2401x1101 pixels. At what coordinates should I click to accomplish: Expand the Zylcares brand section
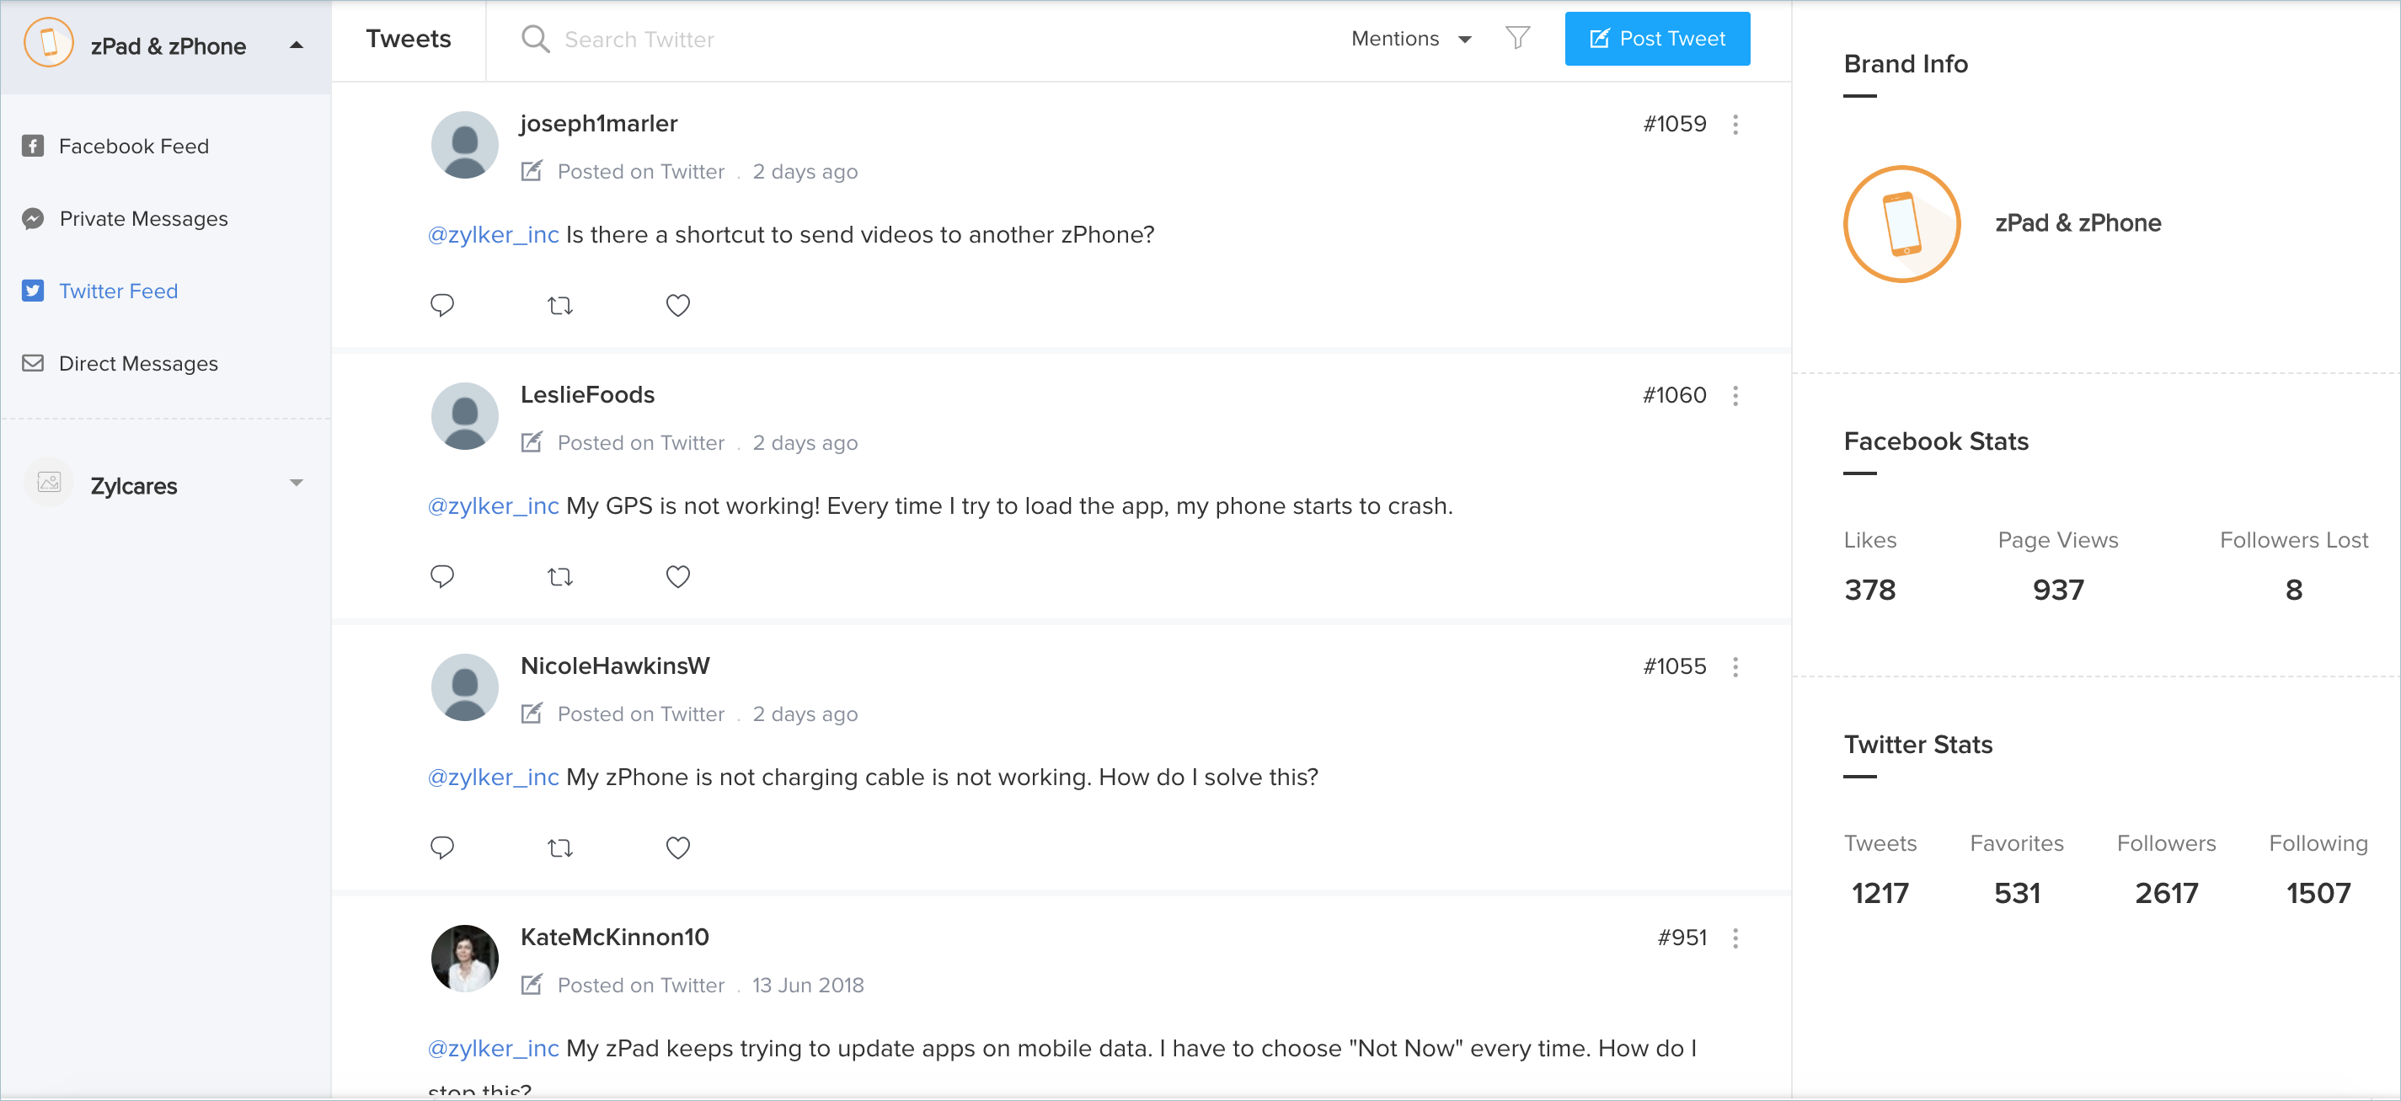pyautogui.click(x=297, y=483)
